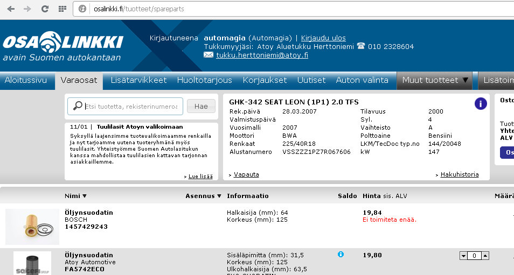Open the Lue lisää news link
The height and width of the screenshot is (275, 514).
pos(200,176)
